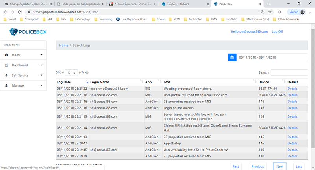Expand the Dashboard sidebar menu

23,65
